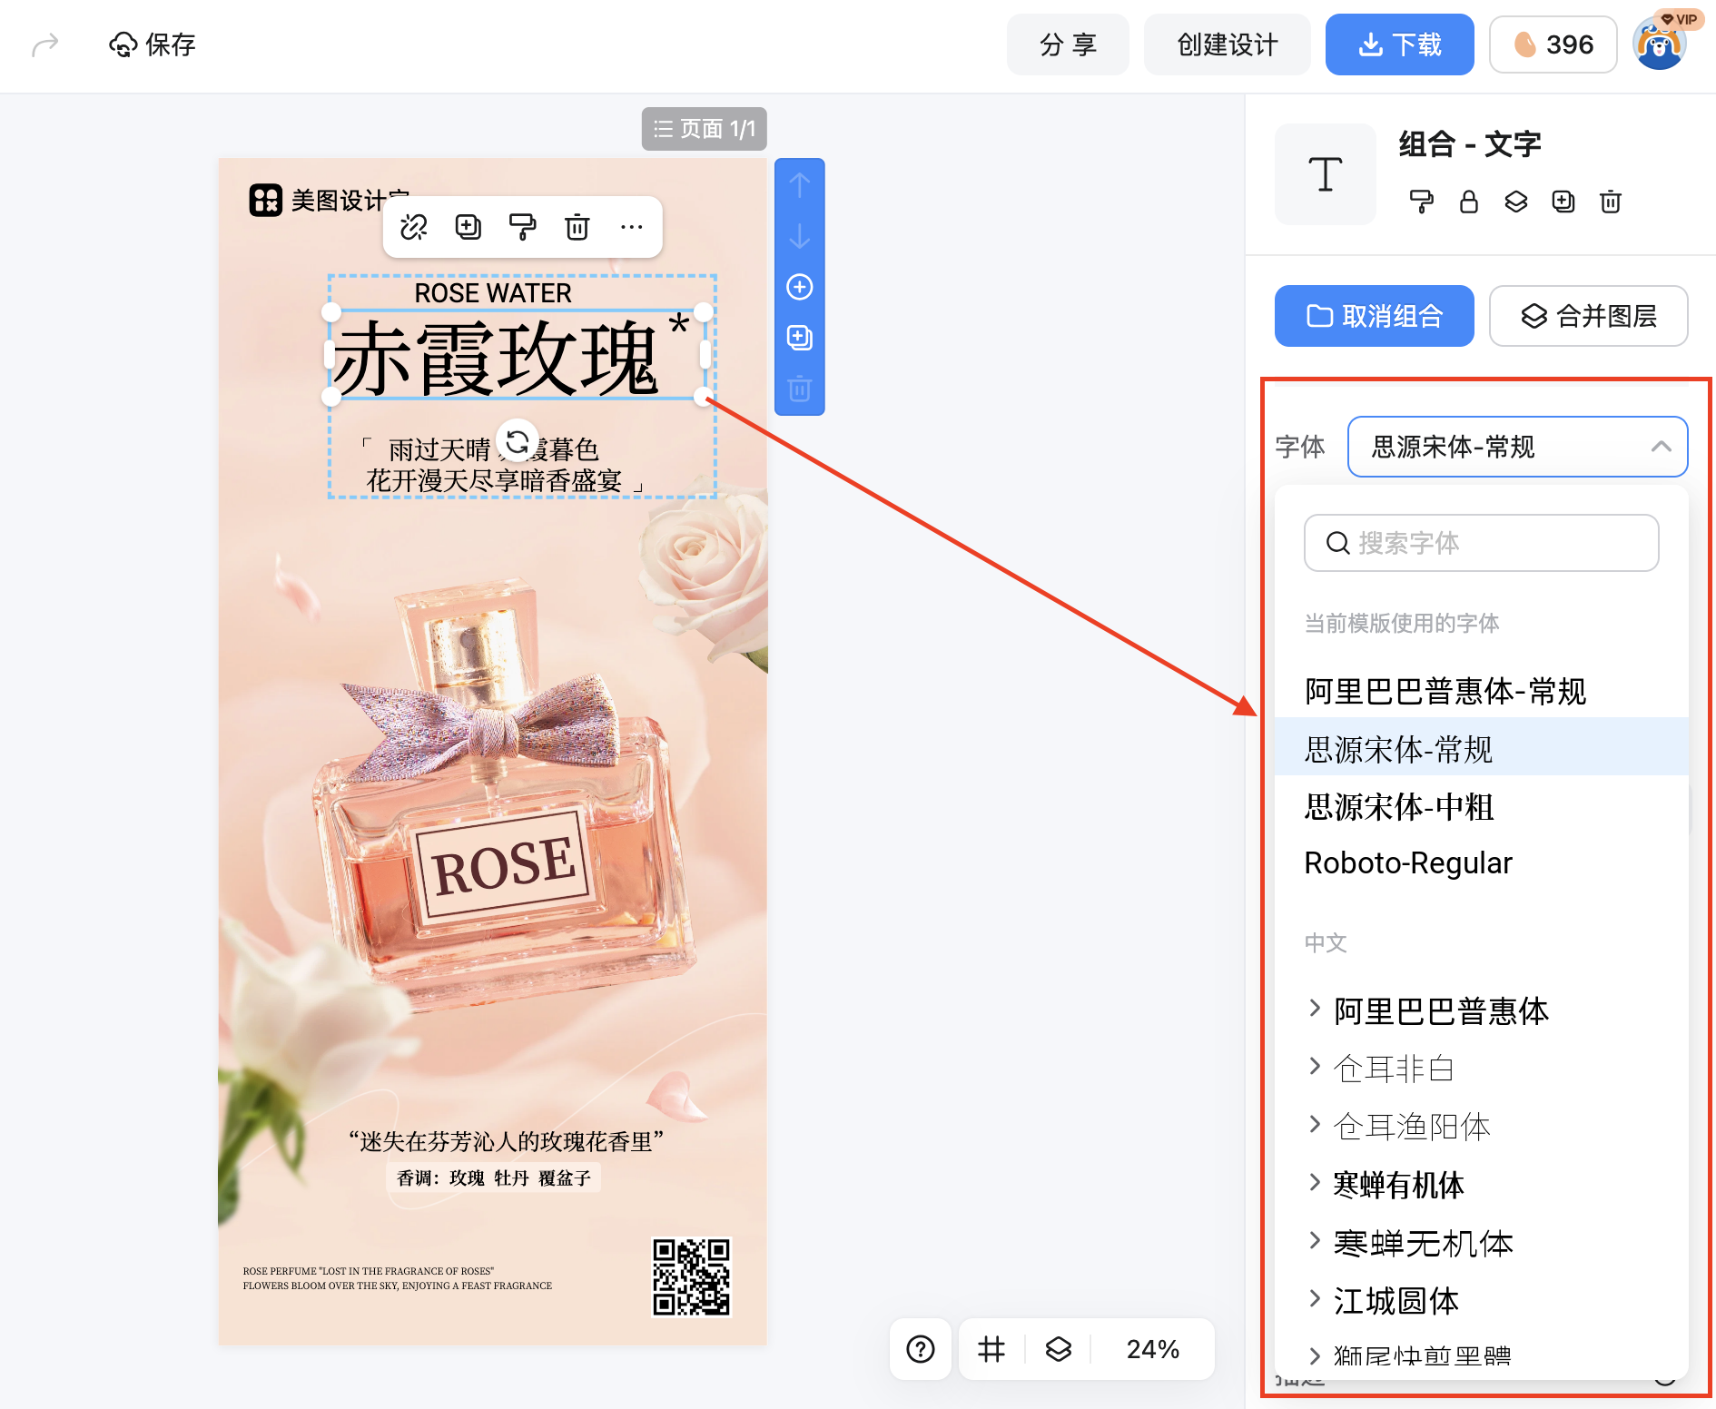Click the 取消组合 ungroup button
The height and width of the screenshot is (1409, 1716).
[1374, 316]
